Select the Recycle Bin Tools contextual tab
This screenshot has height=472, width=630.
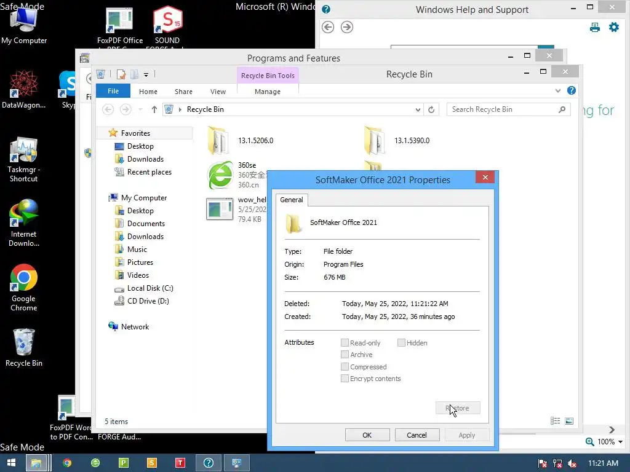pos(268,76)
